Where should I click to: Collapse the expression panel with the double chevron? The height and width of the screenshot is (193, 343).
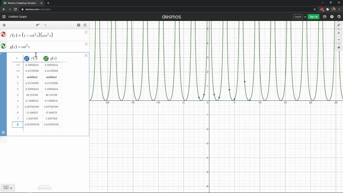pos(85,25)
